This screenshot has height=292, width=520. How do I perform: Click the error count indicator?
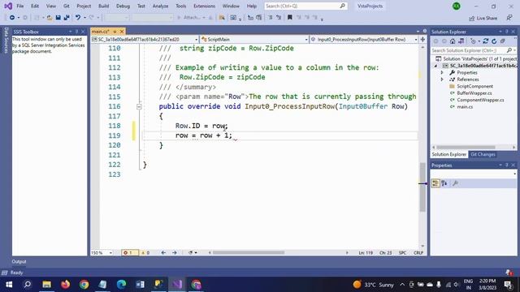[130, 252]
